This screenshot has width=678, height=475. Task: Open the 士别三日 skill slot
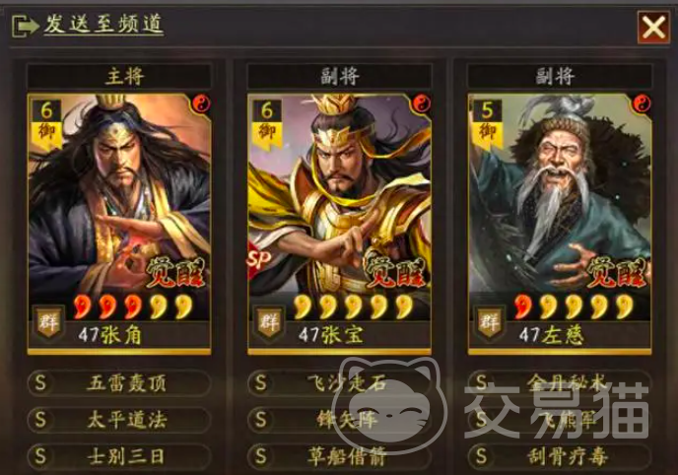pyautogui.click(x=119, y=456)
